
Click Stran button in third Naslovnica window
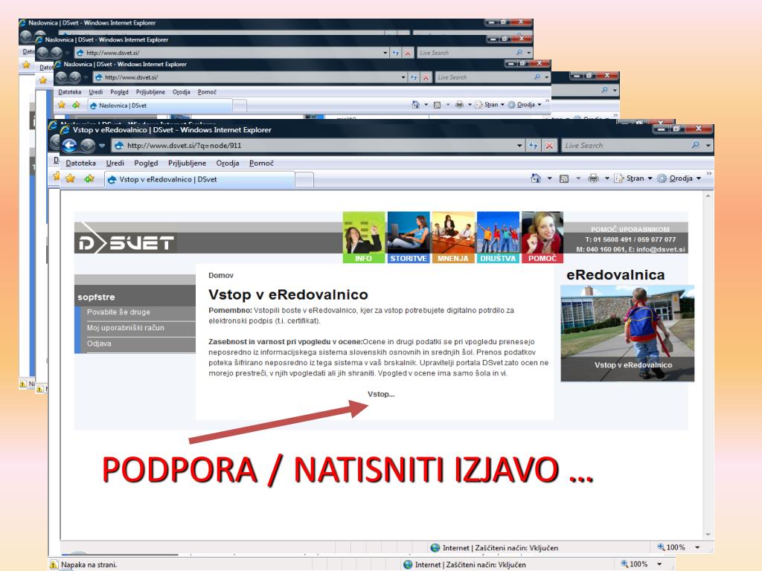coord(490,104)
